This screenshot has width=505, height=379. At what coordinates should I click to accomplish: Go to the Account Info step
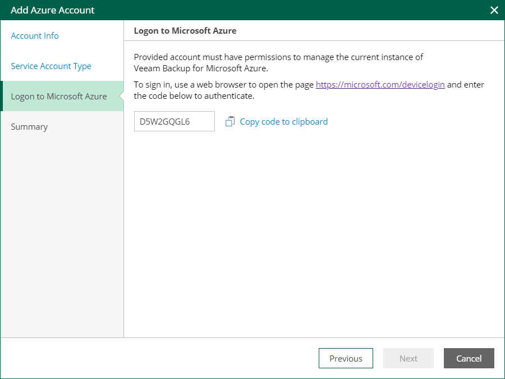click(35, 36)
